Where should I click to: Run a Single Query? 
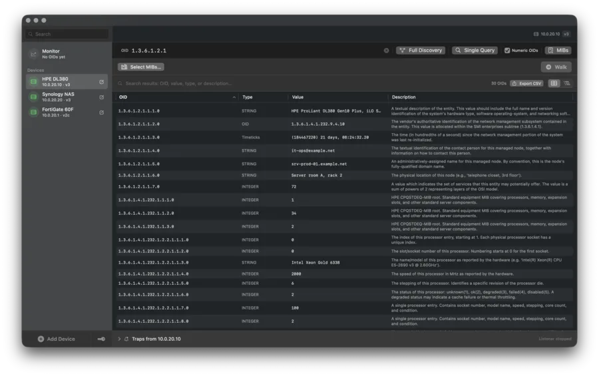click(475, 51)
